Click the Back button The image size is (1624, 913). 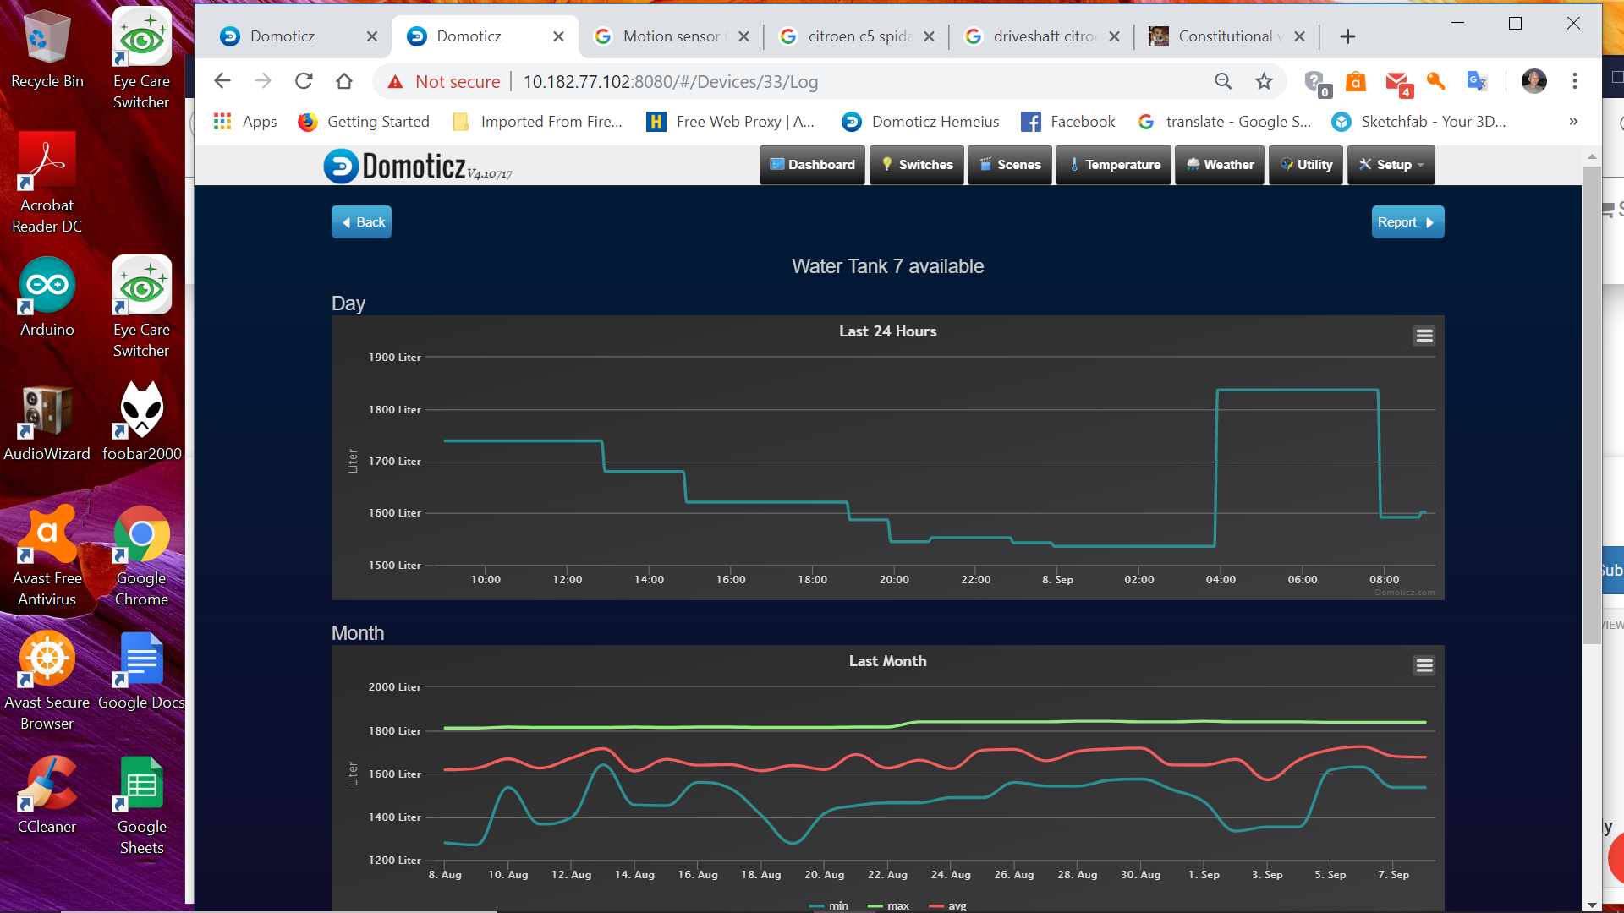click(x=362, y=222)
